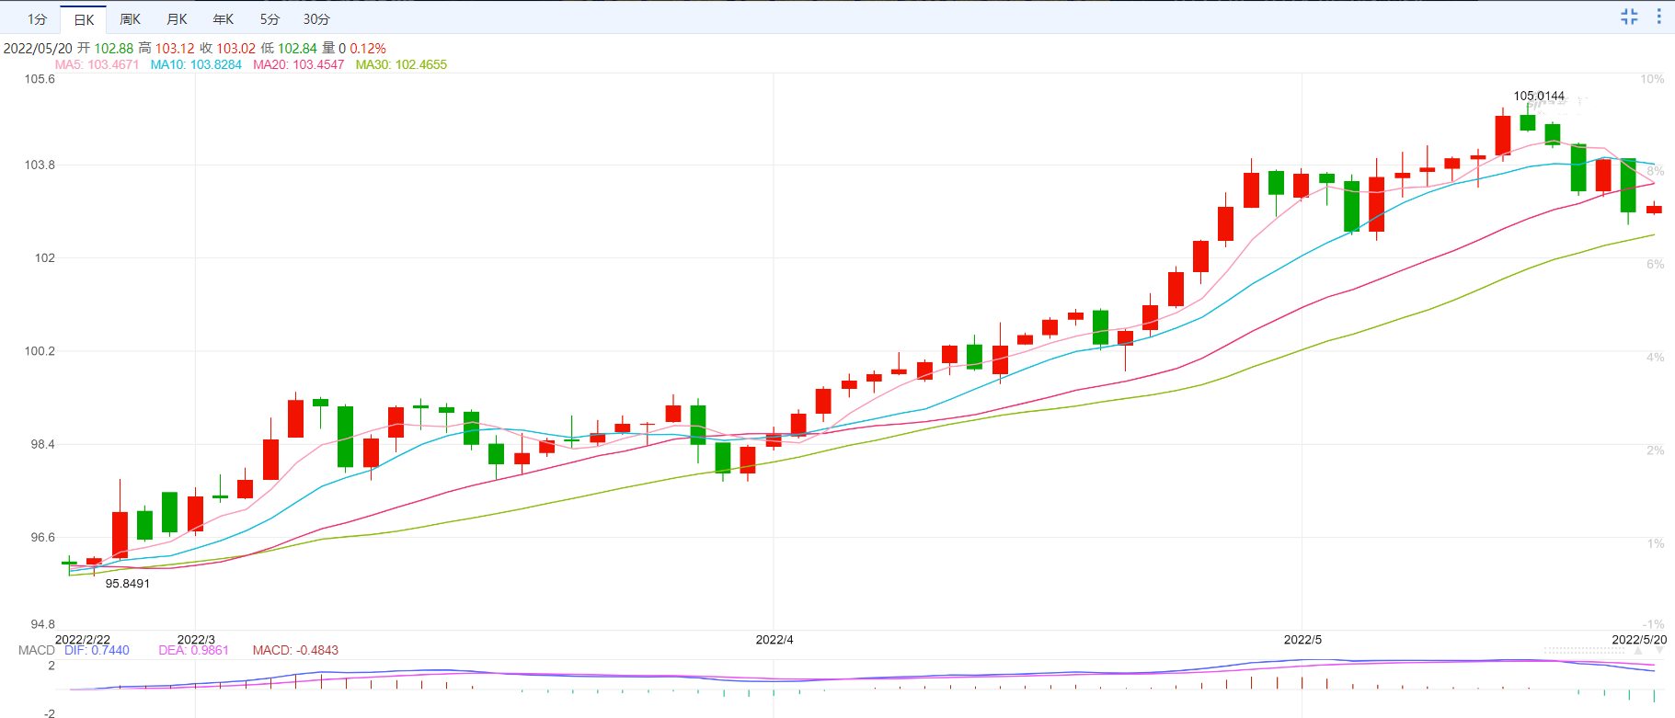Click the MACD: -0.4843 value
Screen dimensions: 1675x718
click(x=295, y=650)
